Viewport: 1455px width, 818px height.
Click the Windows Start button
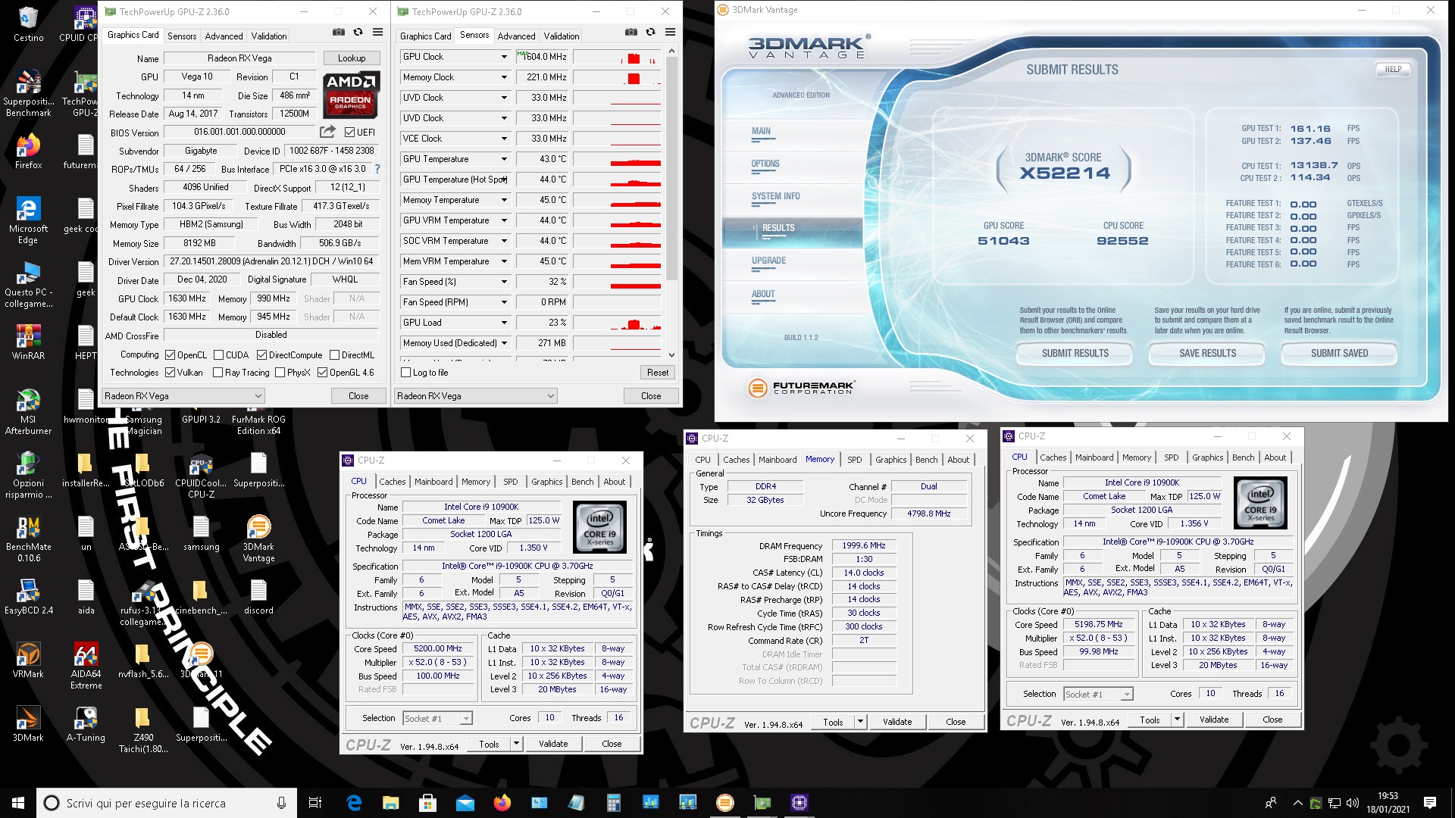(x=18, y=803)
